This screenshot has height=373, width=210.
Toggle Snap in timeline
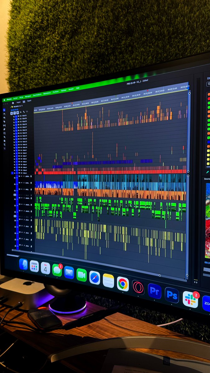coord(15,113)
